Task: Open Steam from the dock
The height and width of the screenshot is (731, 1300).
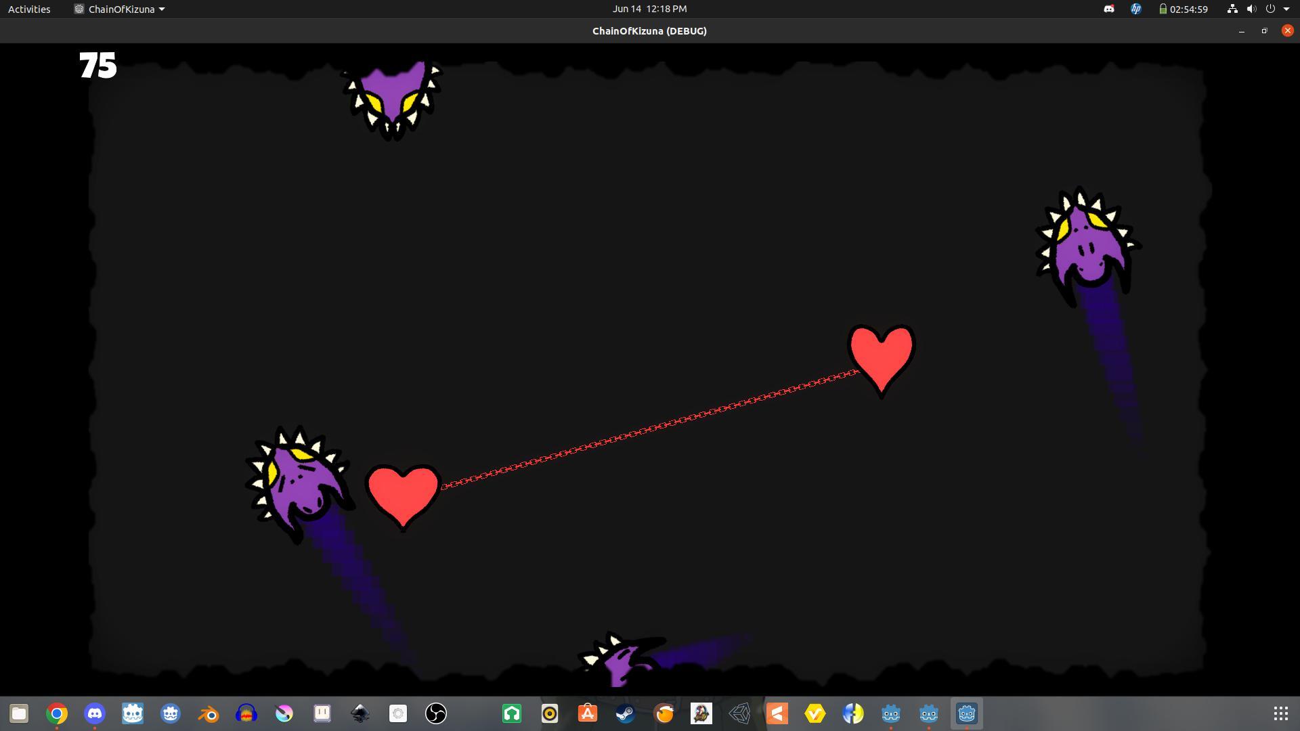Action: [x=625, y=713]
